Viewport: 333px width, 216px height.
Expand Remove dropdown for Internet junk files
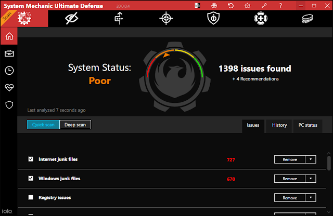pos(311,159)
